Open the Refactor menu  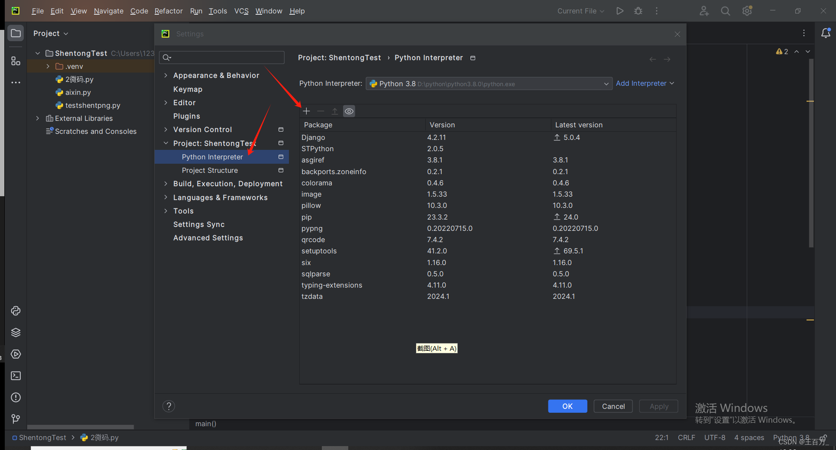click(168, 11)
